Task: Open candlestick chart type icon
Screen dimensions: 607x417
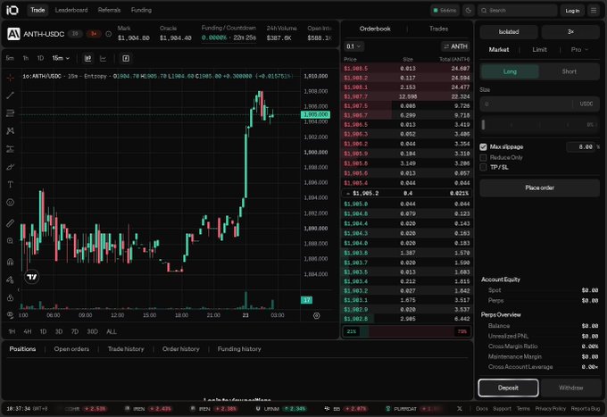Action: (87, 58)
